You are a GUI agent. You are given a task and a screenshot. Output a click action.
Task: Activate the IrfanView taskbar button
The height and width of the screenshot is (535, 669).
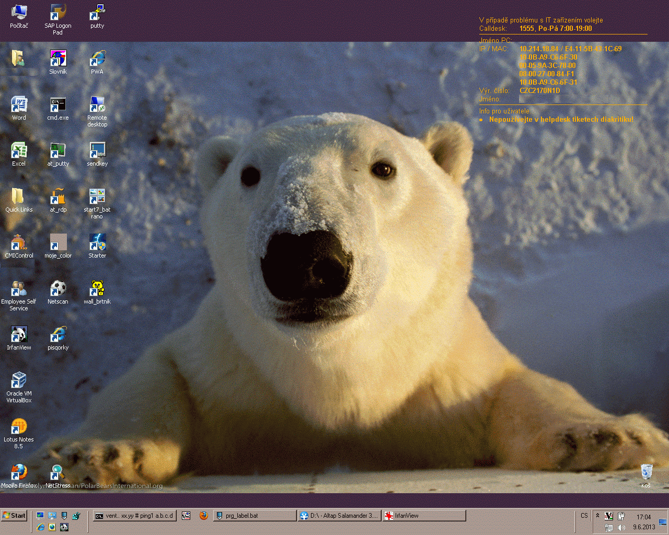tap(423, 516)
